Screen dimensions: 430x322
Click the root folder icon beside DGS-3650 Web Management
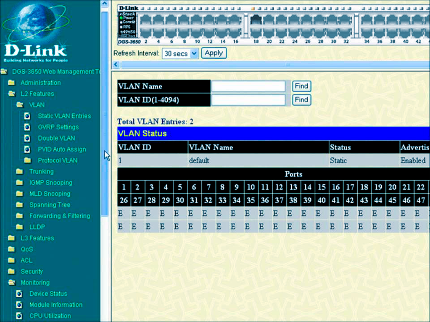(4, 72)
